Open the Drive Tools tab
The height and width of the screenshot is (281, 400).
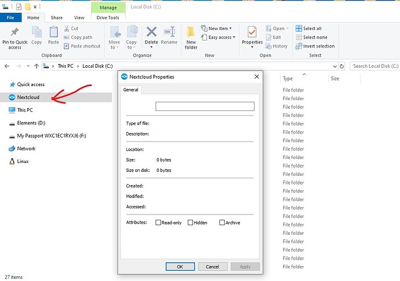pyautogui.click(x=108, y=17)
